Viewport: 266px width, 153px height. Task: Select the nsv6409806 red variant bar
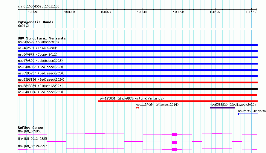click(137, 95)
